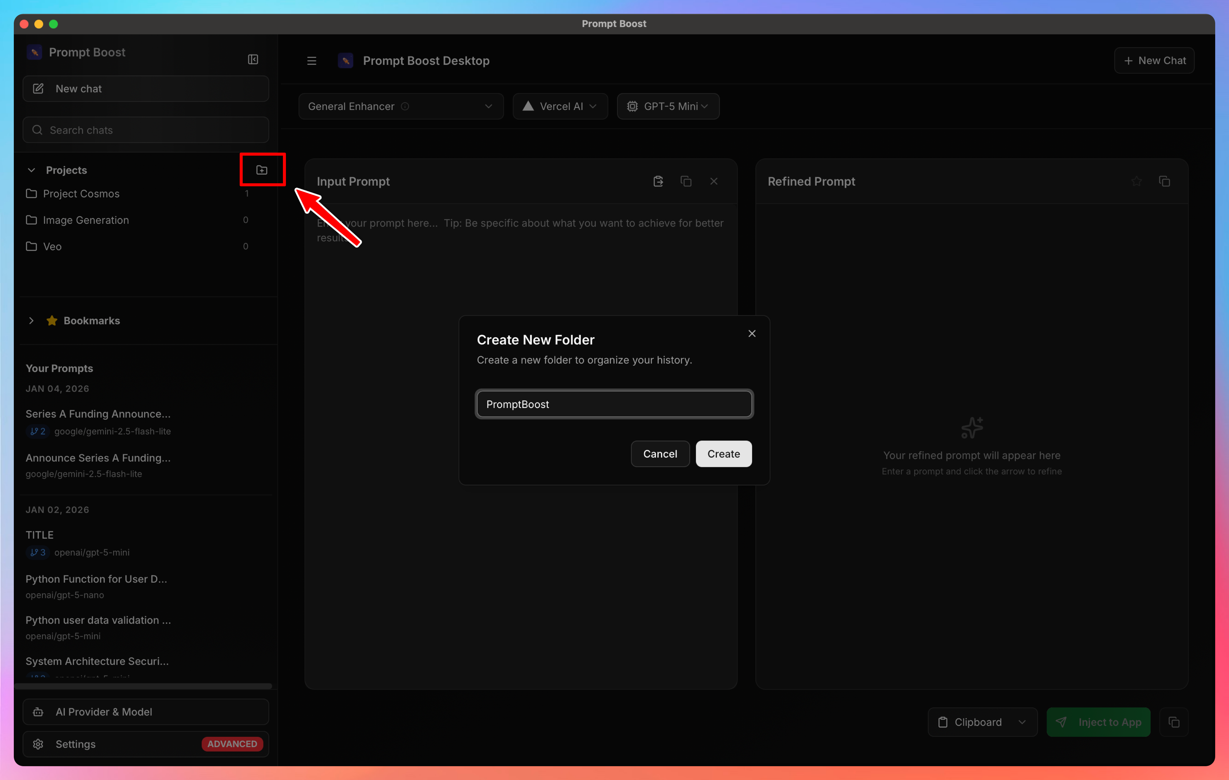Viewport: 1229px width, 780px height.
Task: Click the copy icon in the Input Prompt panel
Action: 686,181
